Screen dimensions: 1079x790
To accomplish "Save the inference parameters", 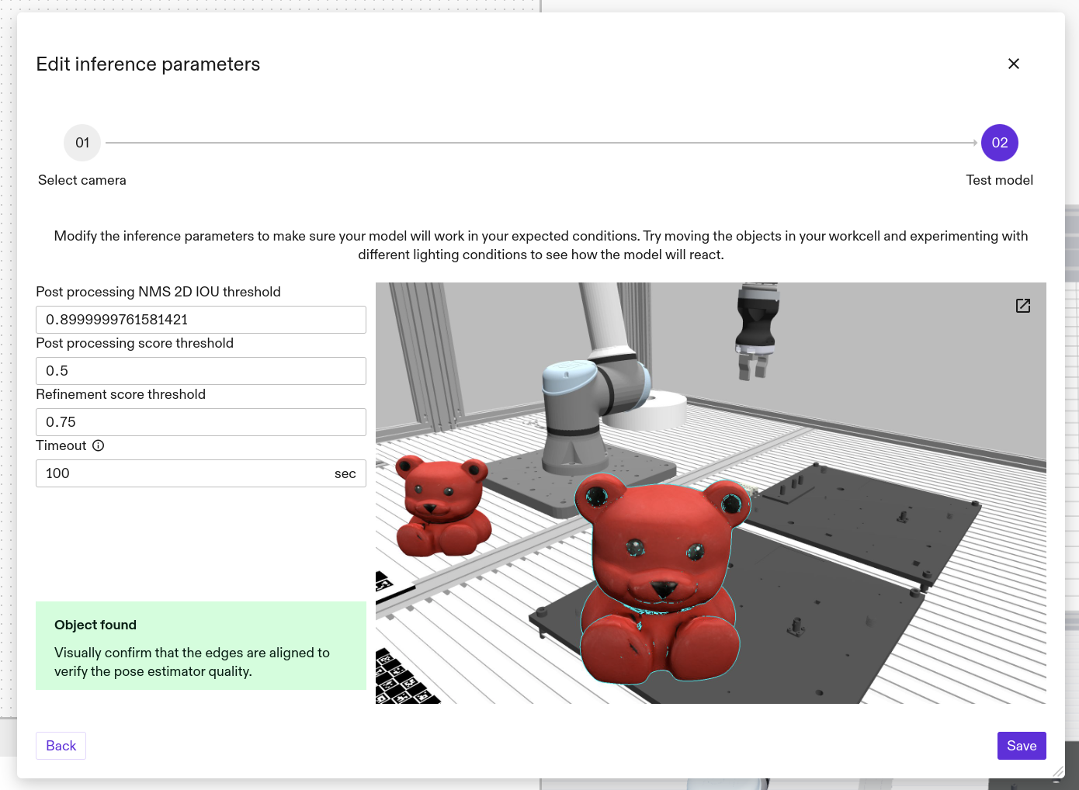I will point(1021,746).
